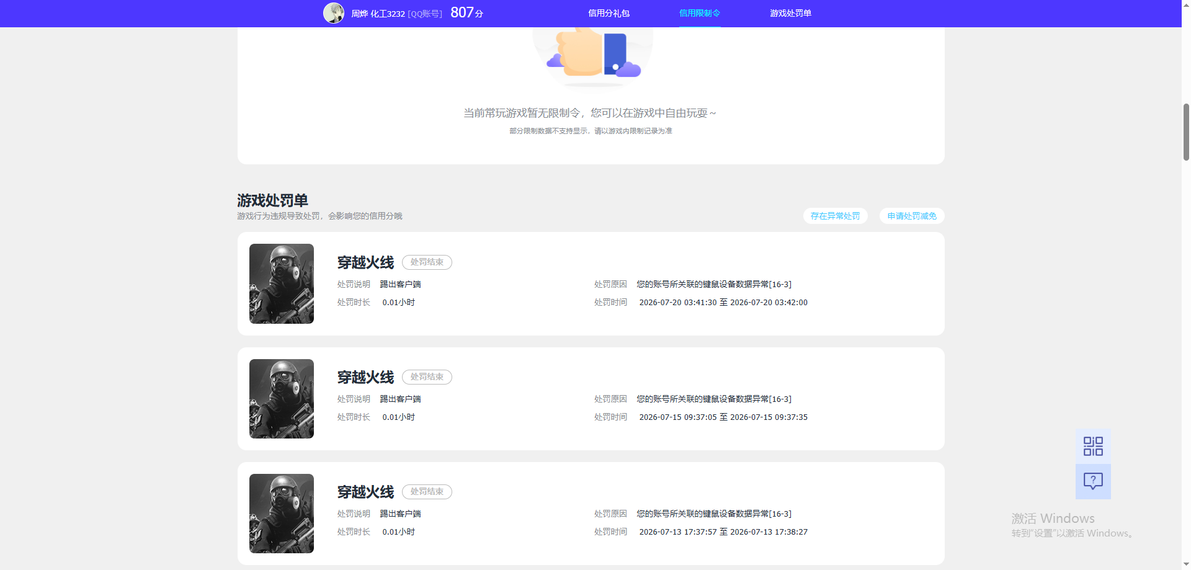
Task: Go to the 游戏处罚单 tab
Action: (791, 13)
